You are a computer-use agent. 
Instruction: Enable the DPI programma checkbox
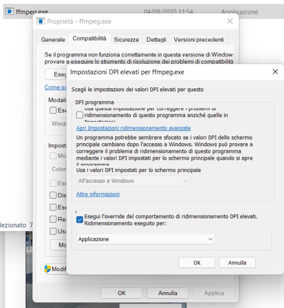79,115
